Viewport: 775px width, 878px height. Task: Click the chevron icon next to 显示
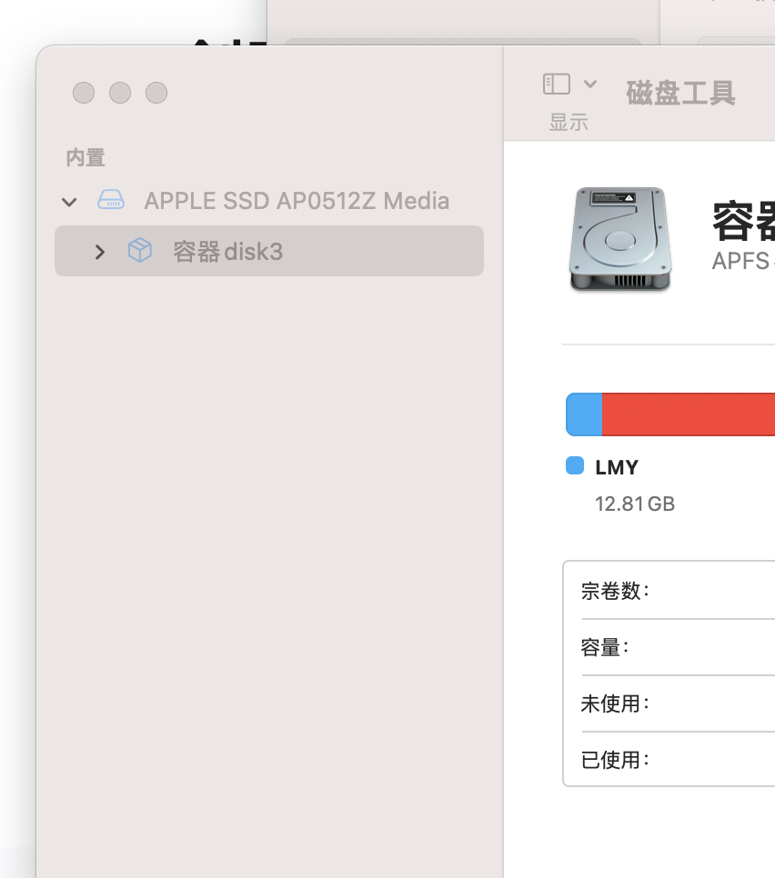(x=589, y=84)
